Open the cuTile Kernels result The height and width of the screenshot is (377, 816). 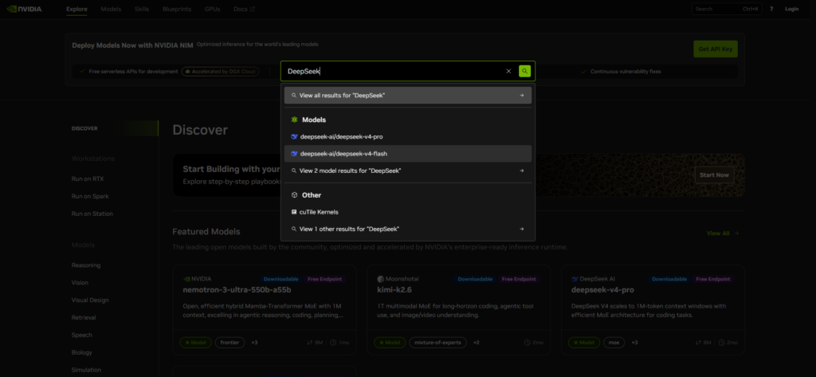click(407, 212)
